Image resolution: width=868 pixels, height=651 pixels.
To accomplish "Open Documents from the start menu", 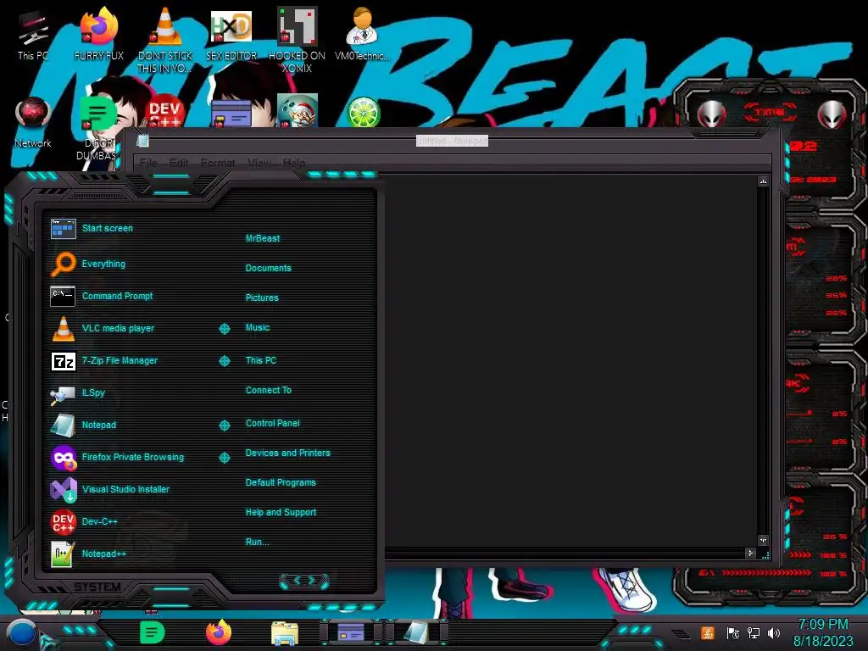I will pyautogui.click(x=269, y=268).
